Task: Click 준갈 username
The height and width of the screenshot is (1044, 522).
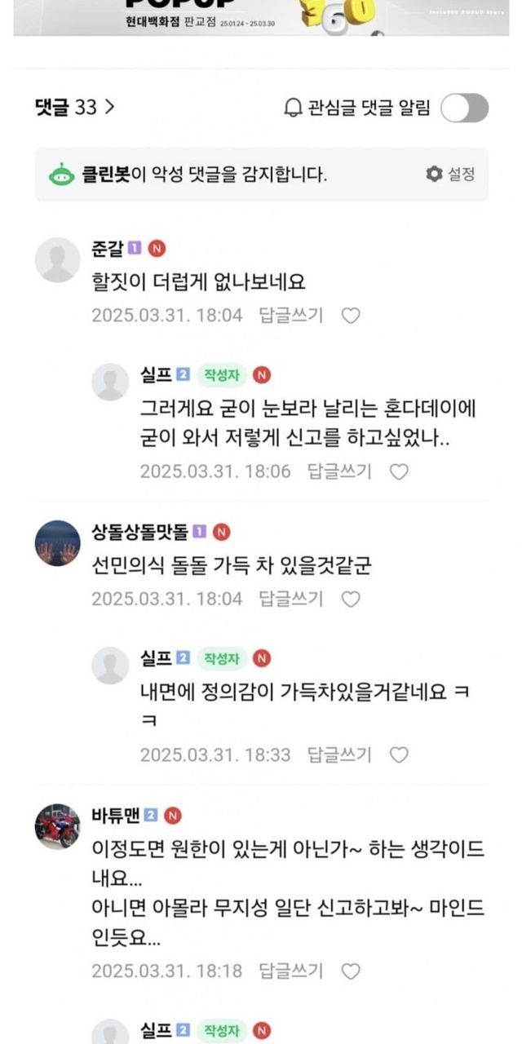Action: [108, 249]
